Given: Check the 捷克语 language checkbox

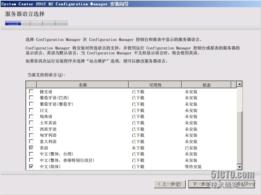Looking at the screenshot, I should coord(31,91).
